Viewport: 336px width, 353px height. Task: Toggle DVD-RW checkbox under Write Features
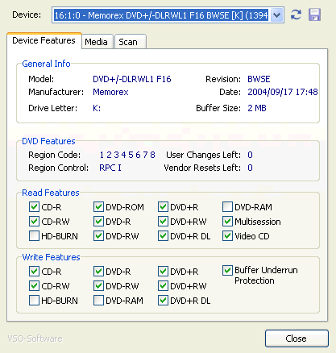pyautogui.click(x=98, y=286)
